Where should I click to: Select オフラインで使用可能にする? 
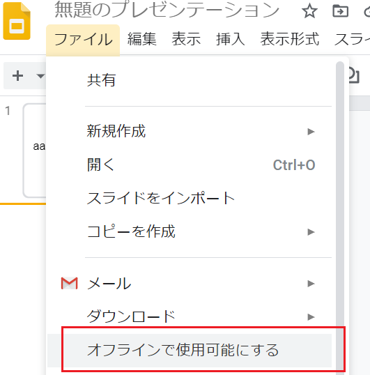(190, 351)
